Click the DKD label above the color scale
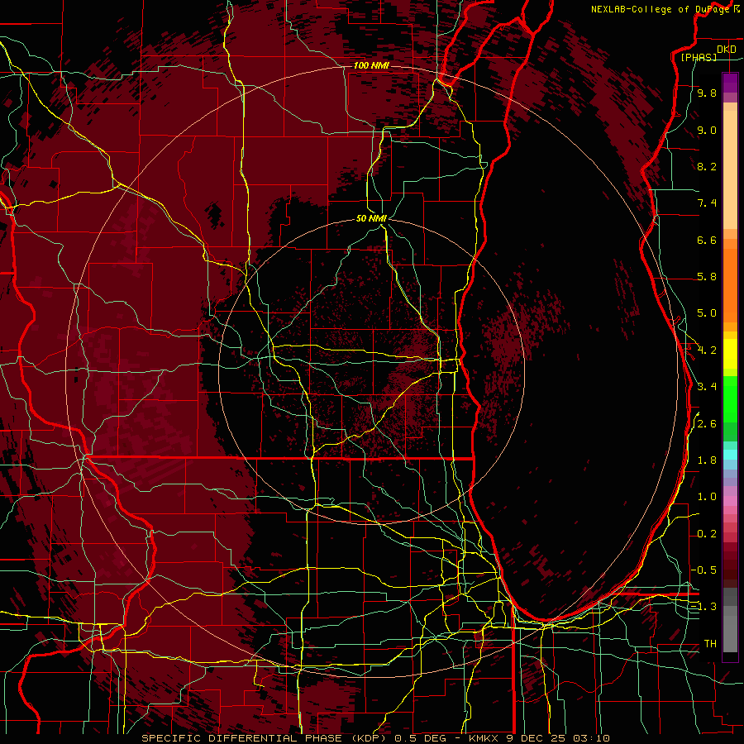This screenshot has width=744, height=744. point(726,50)
